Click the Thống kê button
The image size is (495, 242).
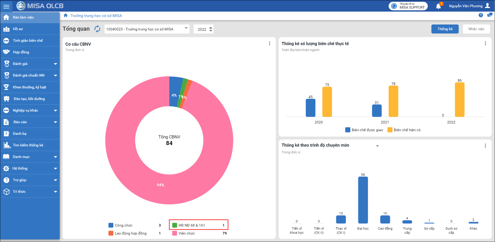(x=445, y=29)
